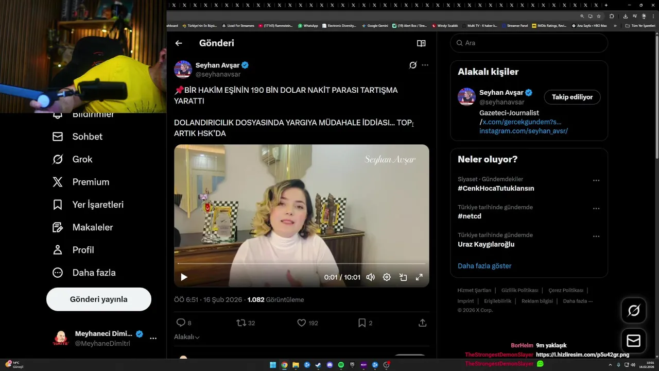The image size is (659, 371).
Task: Expand Daha fazla in the sidebar
Action: click(84, 273)
